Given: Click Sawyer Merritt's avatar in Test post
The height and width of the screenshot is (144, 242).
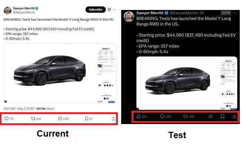Looking at the screenshot, I should click(129, 17).
